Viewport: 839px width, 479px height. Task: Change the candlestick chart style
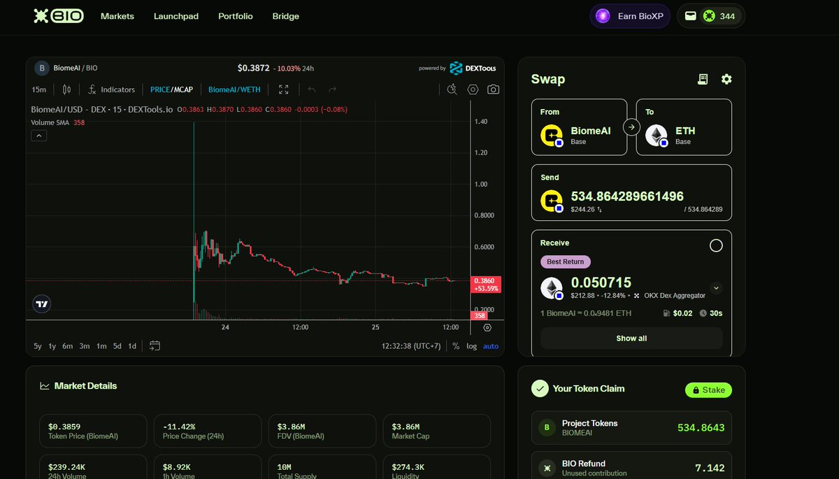[67, 90]
